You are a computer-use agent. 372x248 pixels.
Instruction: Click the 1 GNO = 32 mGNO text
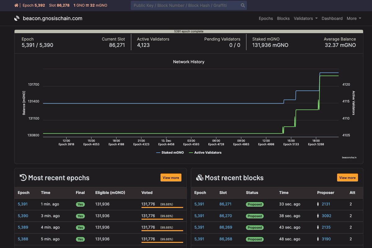91,5
